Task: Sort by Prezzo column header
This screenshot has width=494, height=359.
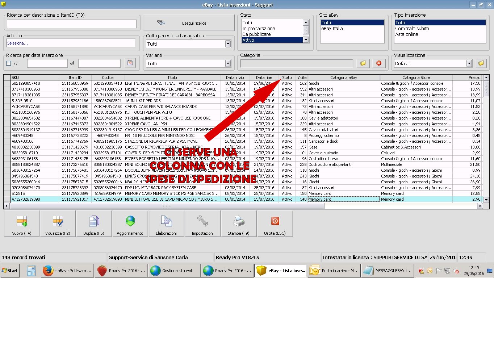Action: click(x=468, y=78)
